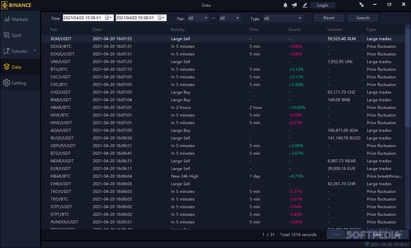Viewport: 411px width, 248px height.
Task: Sort by the Activity column header
Action: (x=178, y=30)
